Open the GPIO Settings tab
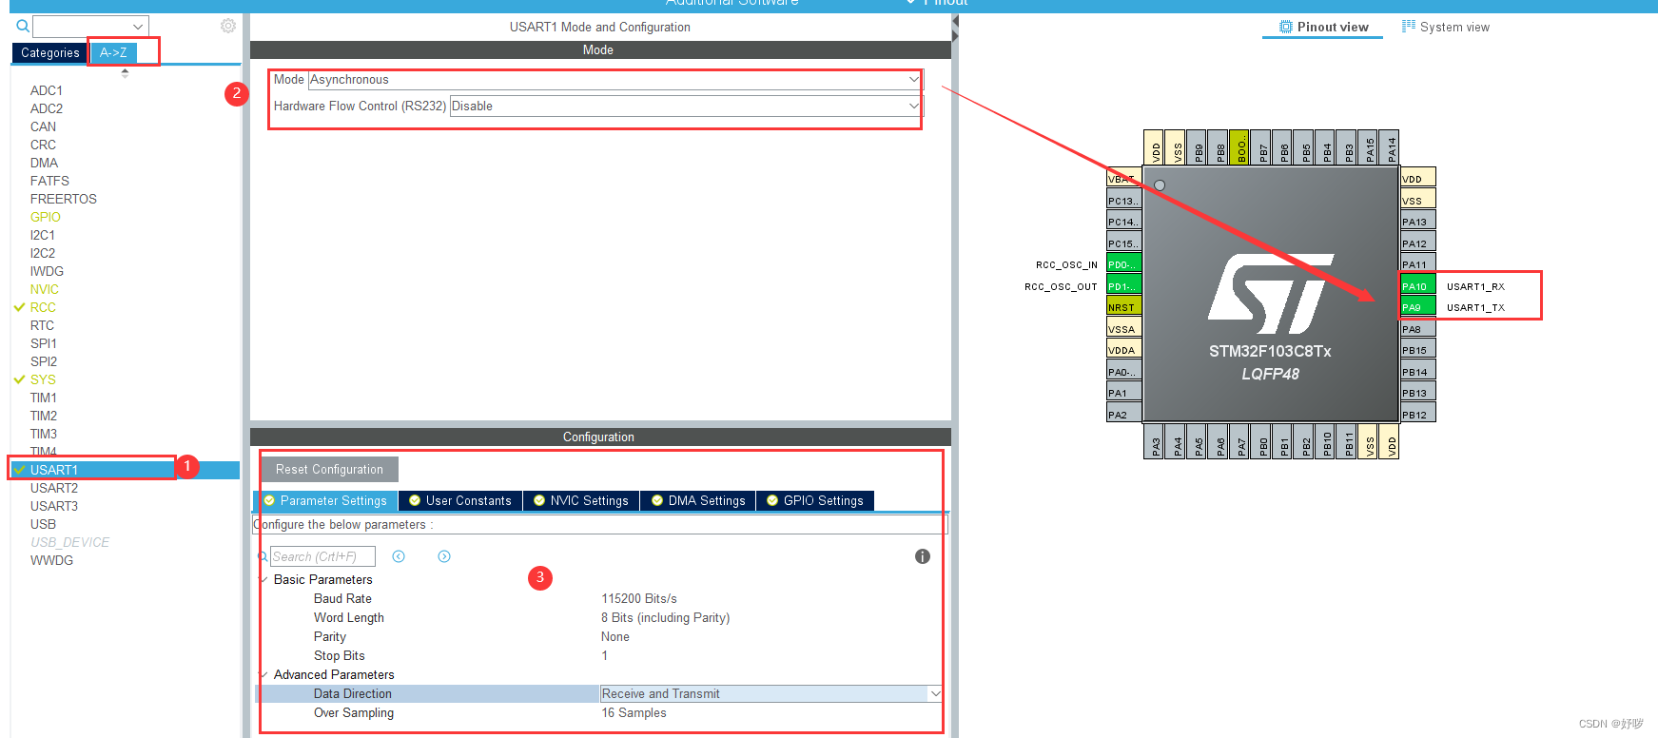 (815, 500)
